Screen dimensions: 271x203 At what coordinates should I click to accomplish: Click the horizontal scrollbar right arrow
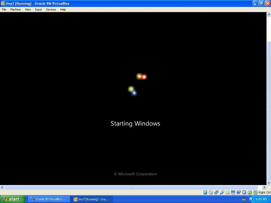264,187
